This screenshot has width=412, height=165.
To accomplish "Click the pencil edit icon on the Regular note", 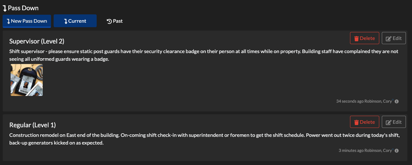I will click(388, 122).
